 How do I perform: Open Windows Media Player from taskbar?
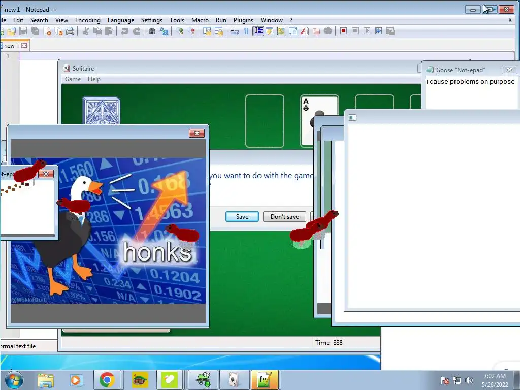[76, 380]
